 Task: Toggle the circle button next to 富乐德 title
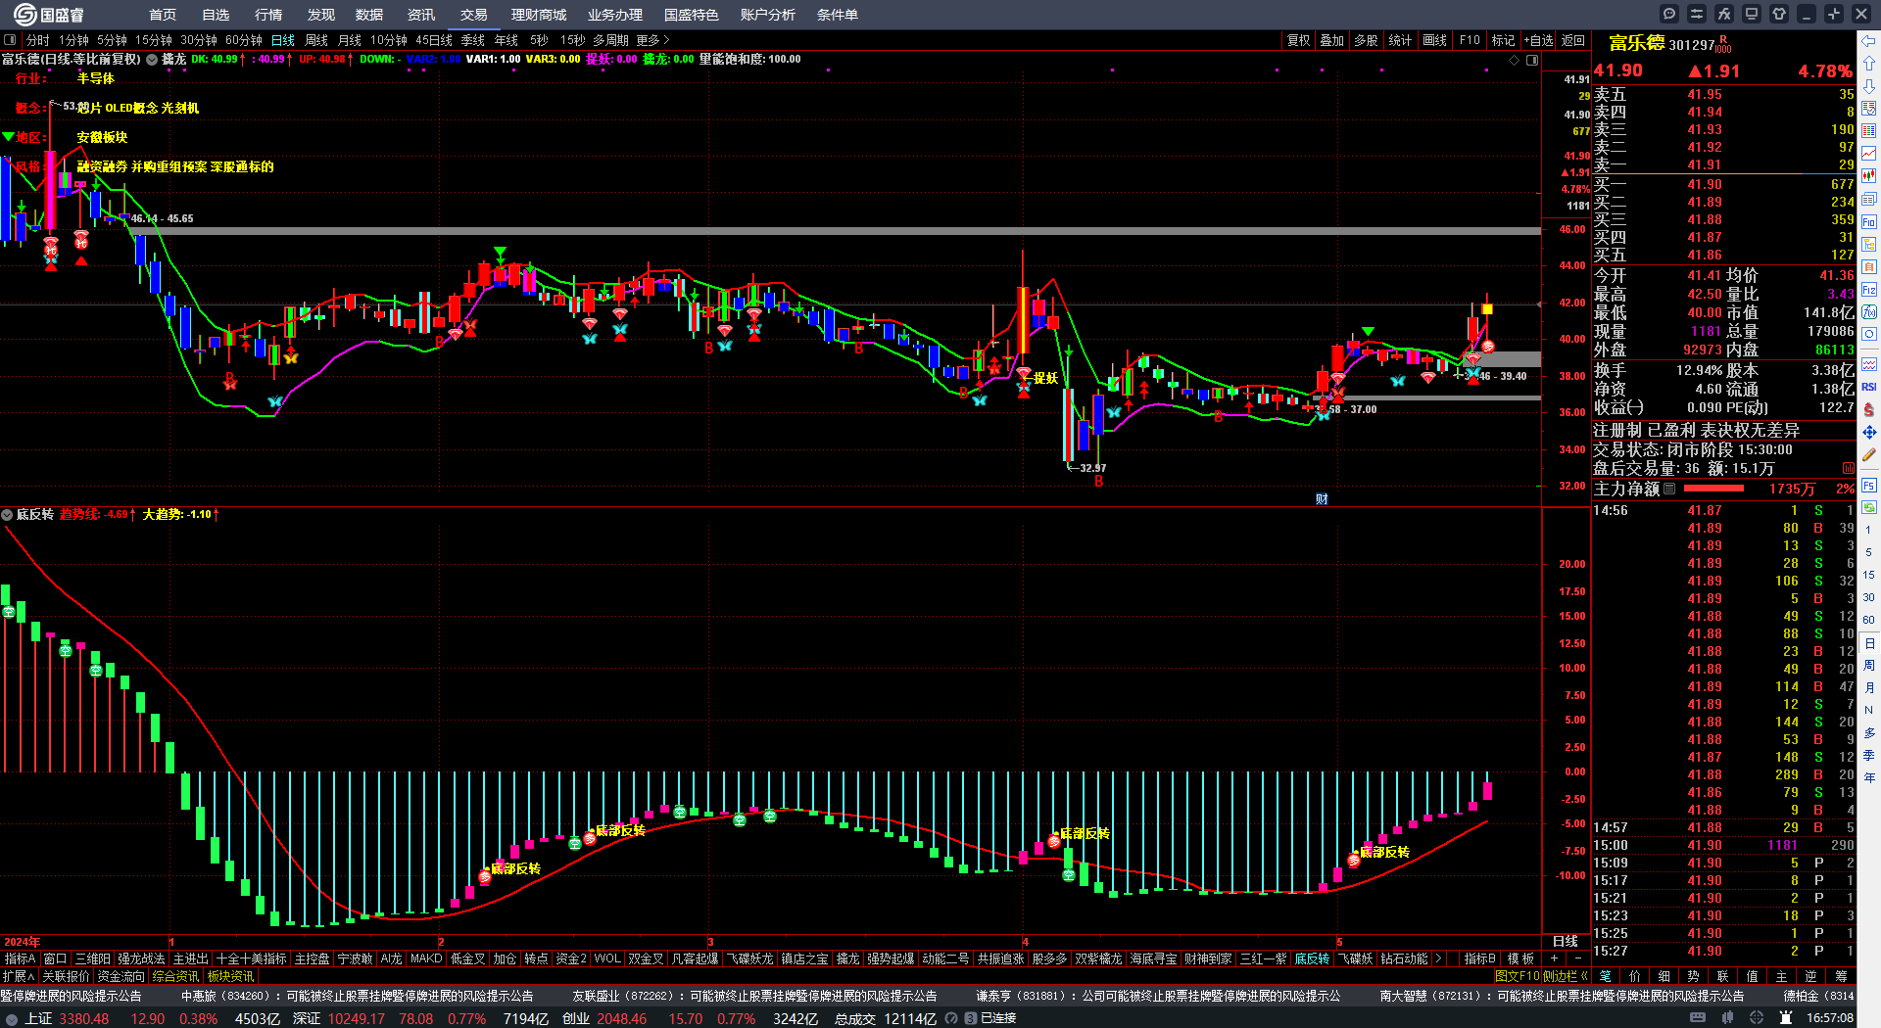(152, 60)
